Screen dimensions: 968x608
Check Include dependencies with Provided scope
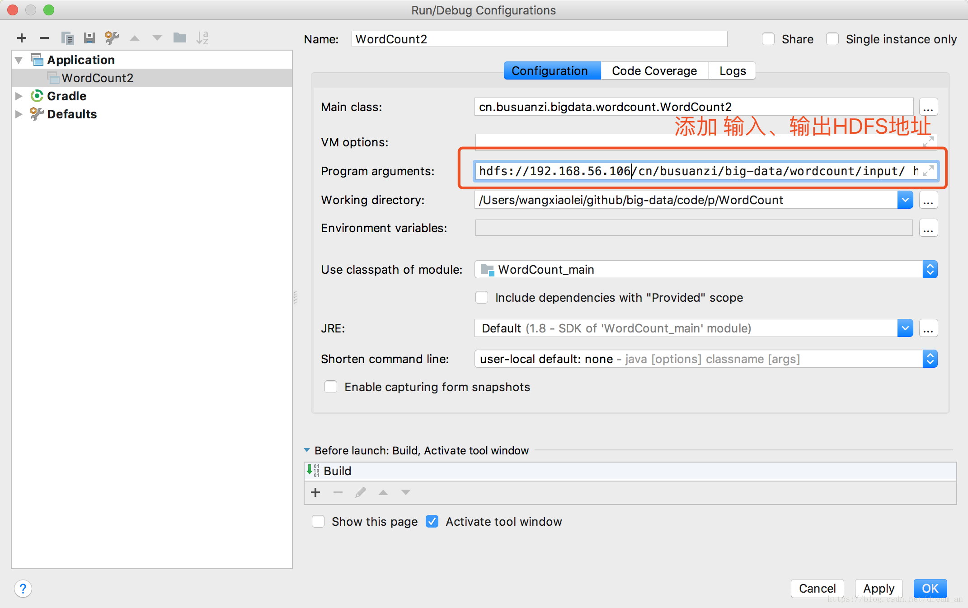point(482,297)
